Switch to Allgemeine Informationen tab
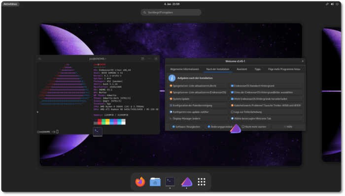This screenshot has width=345, height=196. 184,69
